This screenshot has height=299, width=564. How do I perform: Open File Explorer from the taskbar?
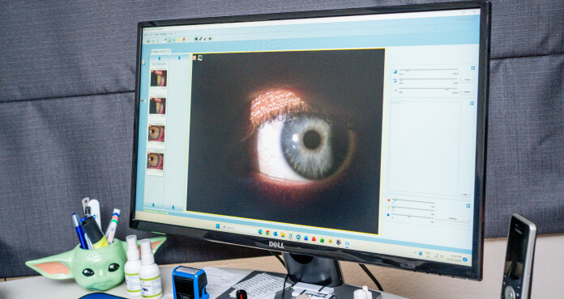click(283, 235)
